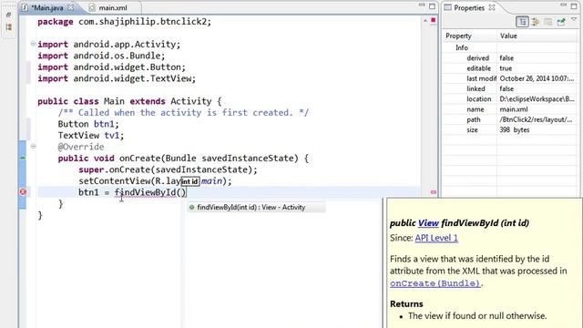The width and height of the screenshot is (583, 328).
Task: Select the Properties view tab
Action: (469, 7)
